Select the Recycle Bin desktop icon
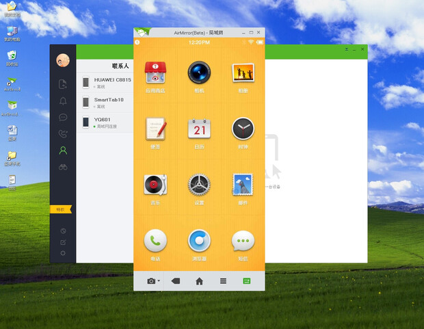 [x=12, y=58]
